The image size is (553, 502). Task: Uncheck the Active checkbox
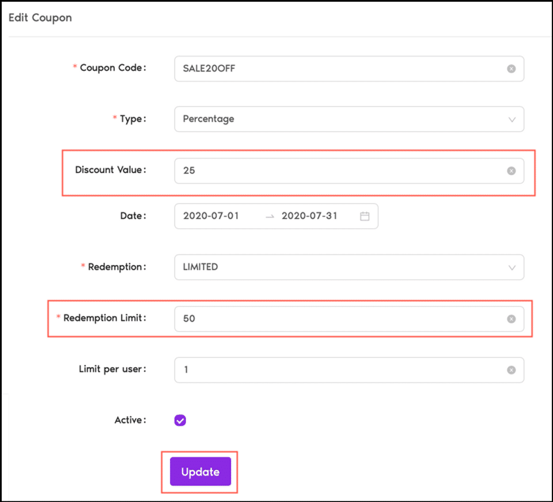180,420
